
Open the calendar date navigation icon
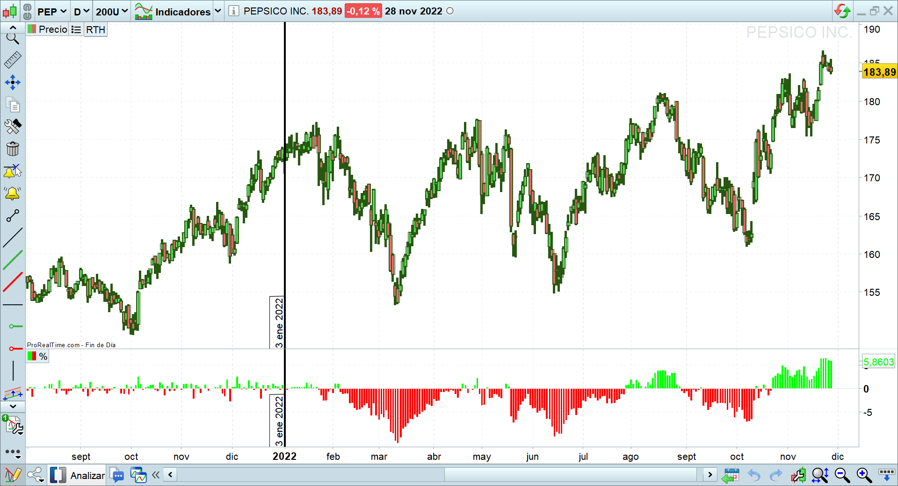click(x=730, y=475)
